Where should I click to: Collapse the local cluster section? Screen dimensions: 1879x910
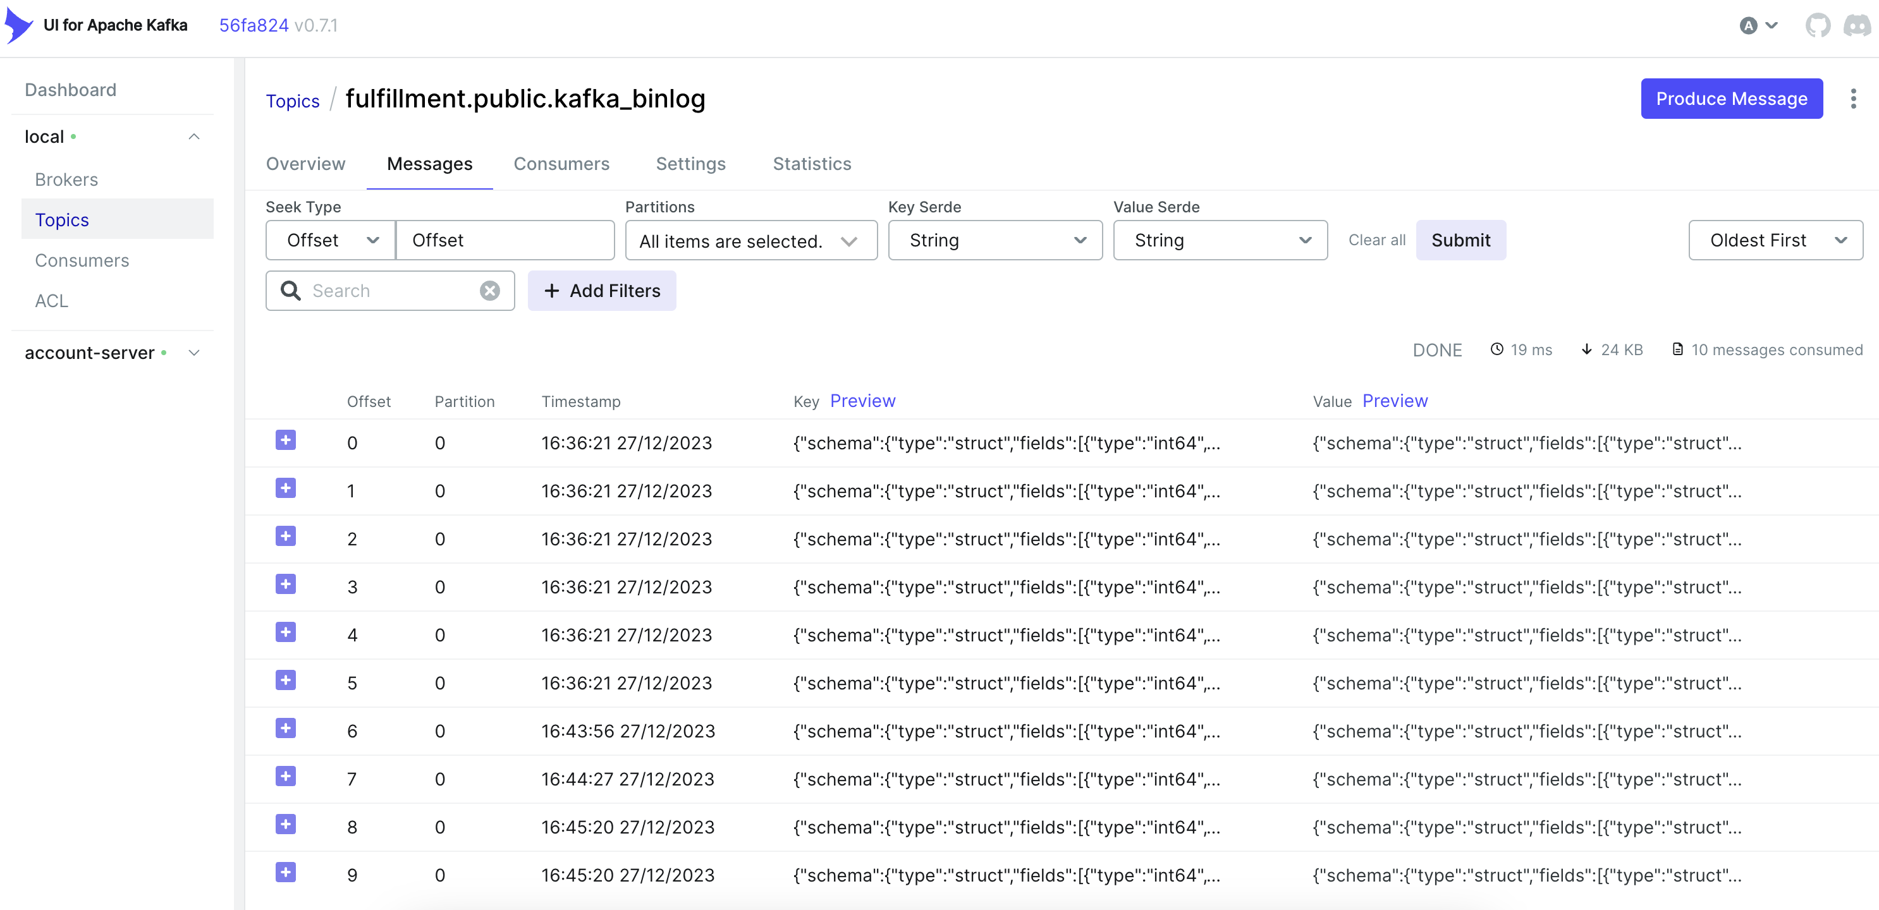(194, 137)
